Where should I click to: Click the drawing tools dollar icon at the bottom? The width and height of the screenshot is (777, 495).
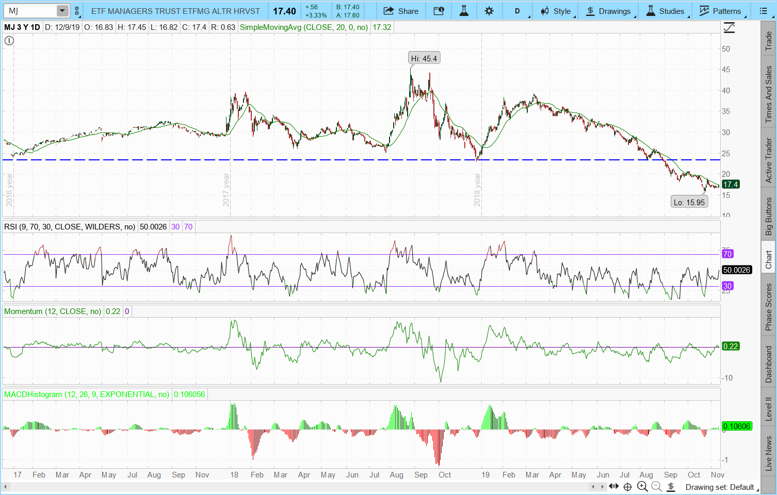click(x=671, y=486)
